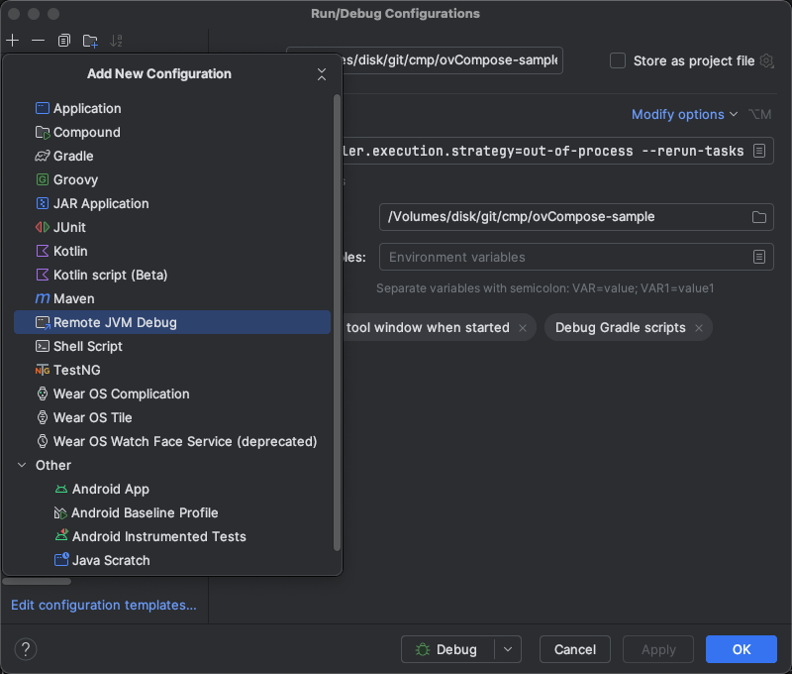
Task: Collapse the Other tree group
Action: [22, 465]
